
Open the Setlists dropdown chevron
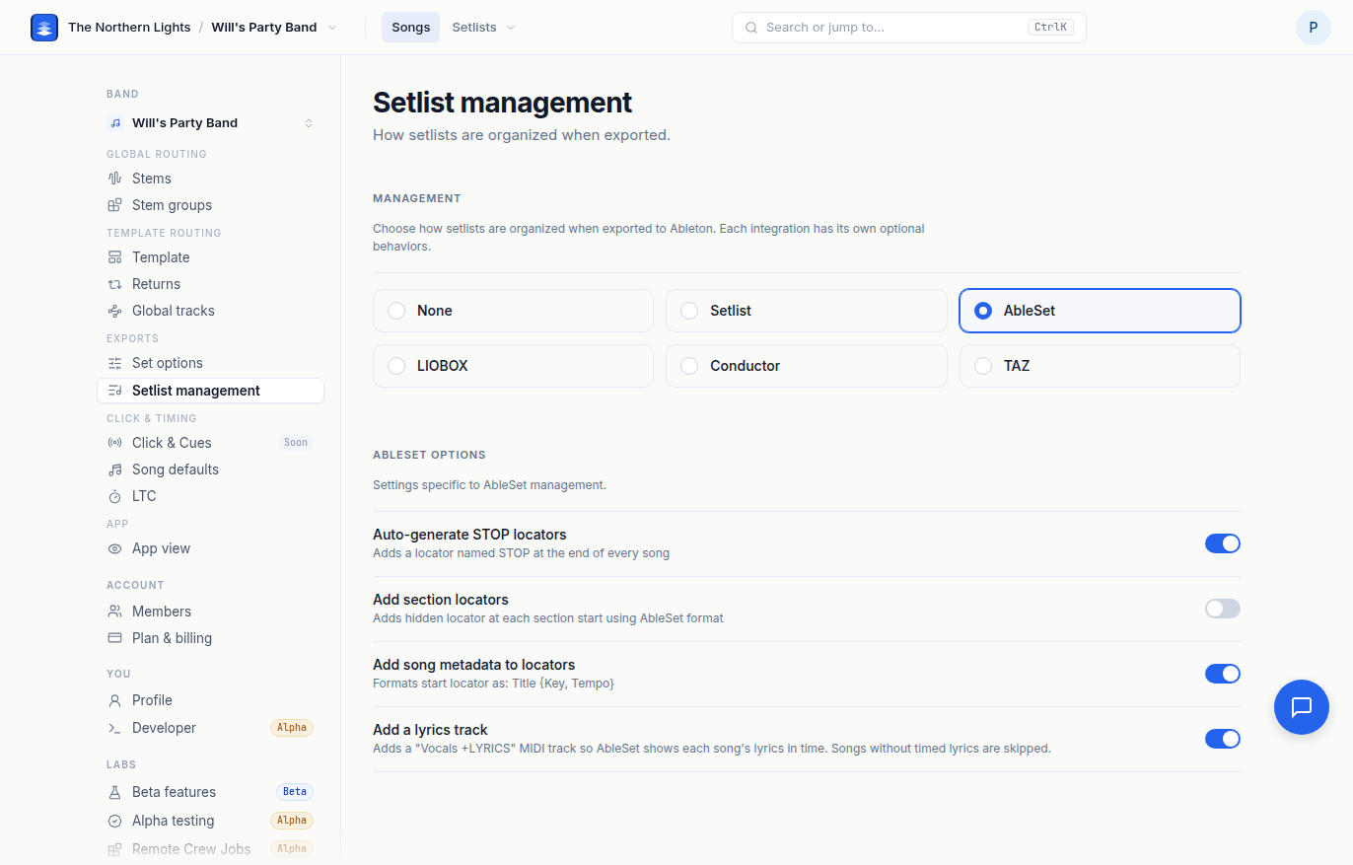(x=511, y=28)
